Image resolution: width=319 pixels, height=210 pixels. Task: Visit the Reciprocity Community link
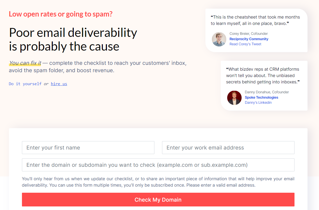pyautogui.click(x=249, y=39)
